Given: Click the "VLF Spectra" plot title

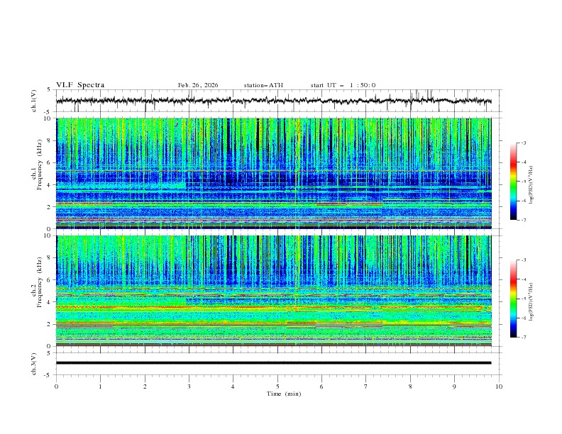Looking at the screenshot, I should [x=80, y=85].
